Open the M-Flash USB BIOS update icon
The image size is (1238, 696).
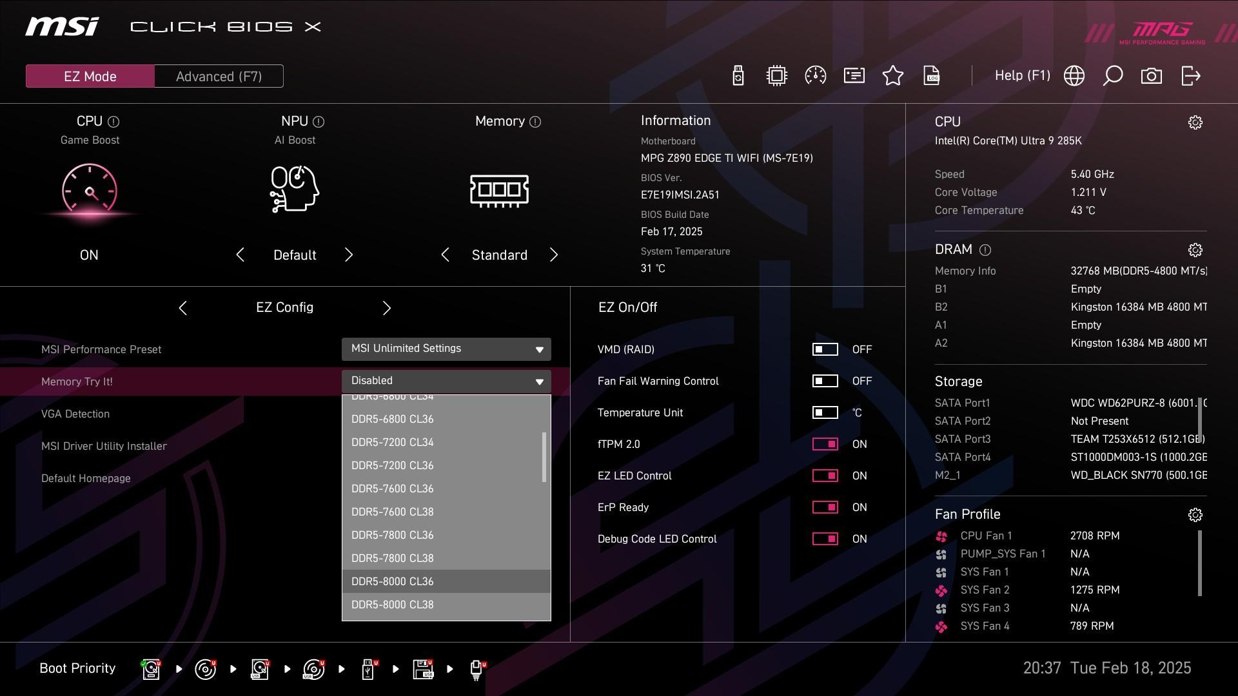(x=738, y=76)
